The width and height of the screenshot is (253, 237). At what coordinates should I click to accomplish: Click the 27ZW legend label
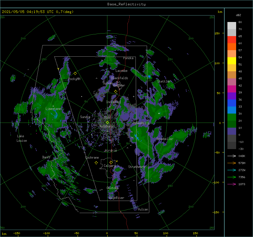(x=242, y=170)
